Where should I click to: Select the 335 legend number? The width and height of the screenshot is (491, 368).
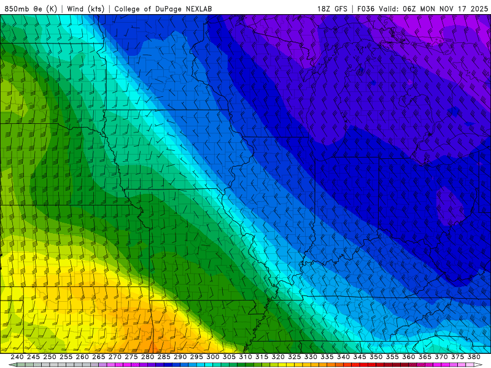(327, 357)
